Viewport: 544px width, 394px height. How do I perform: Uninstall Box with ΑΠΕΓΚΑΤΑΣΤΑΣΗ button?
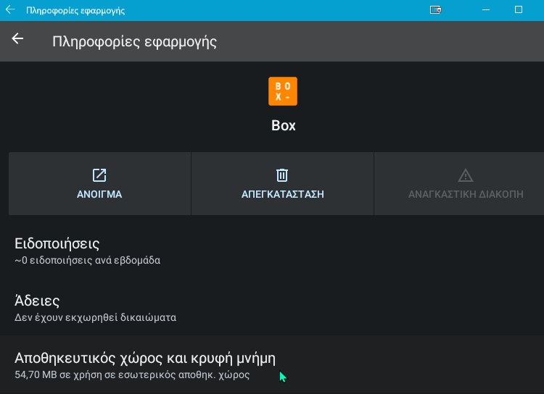coord(282,183)
